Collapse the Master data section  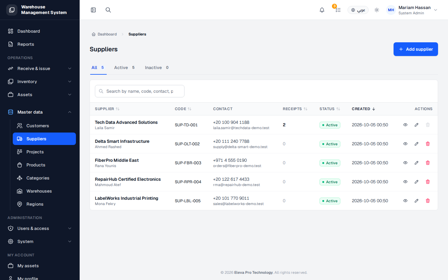(40, 112)
